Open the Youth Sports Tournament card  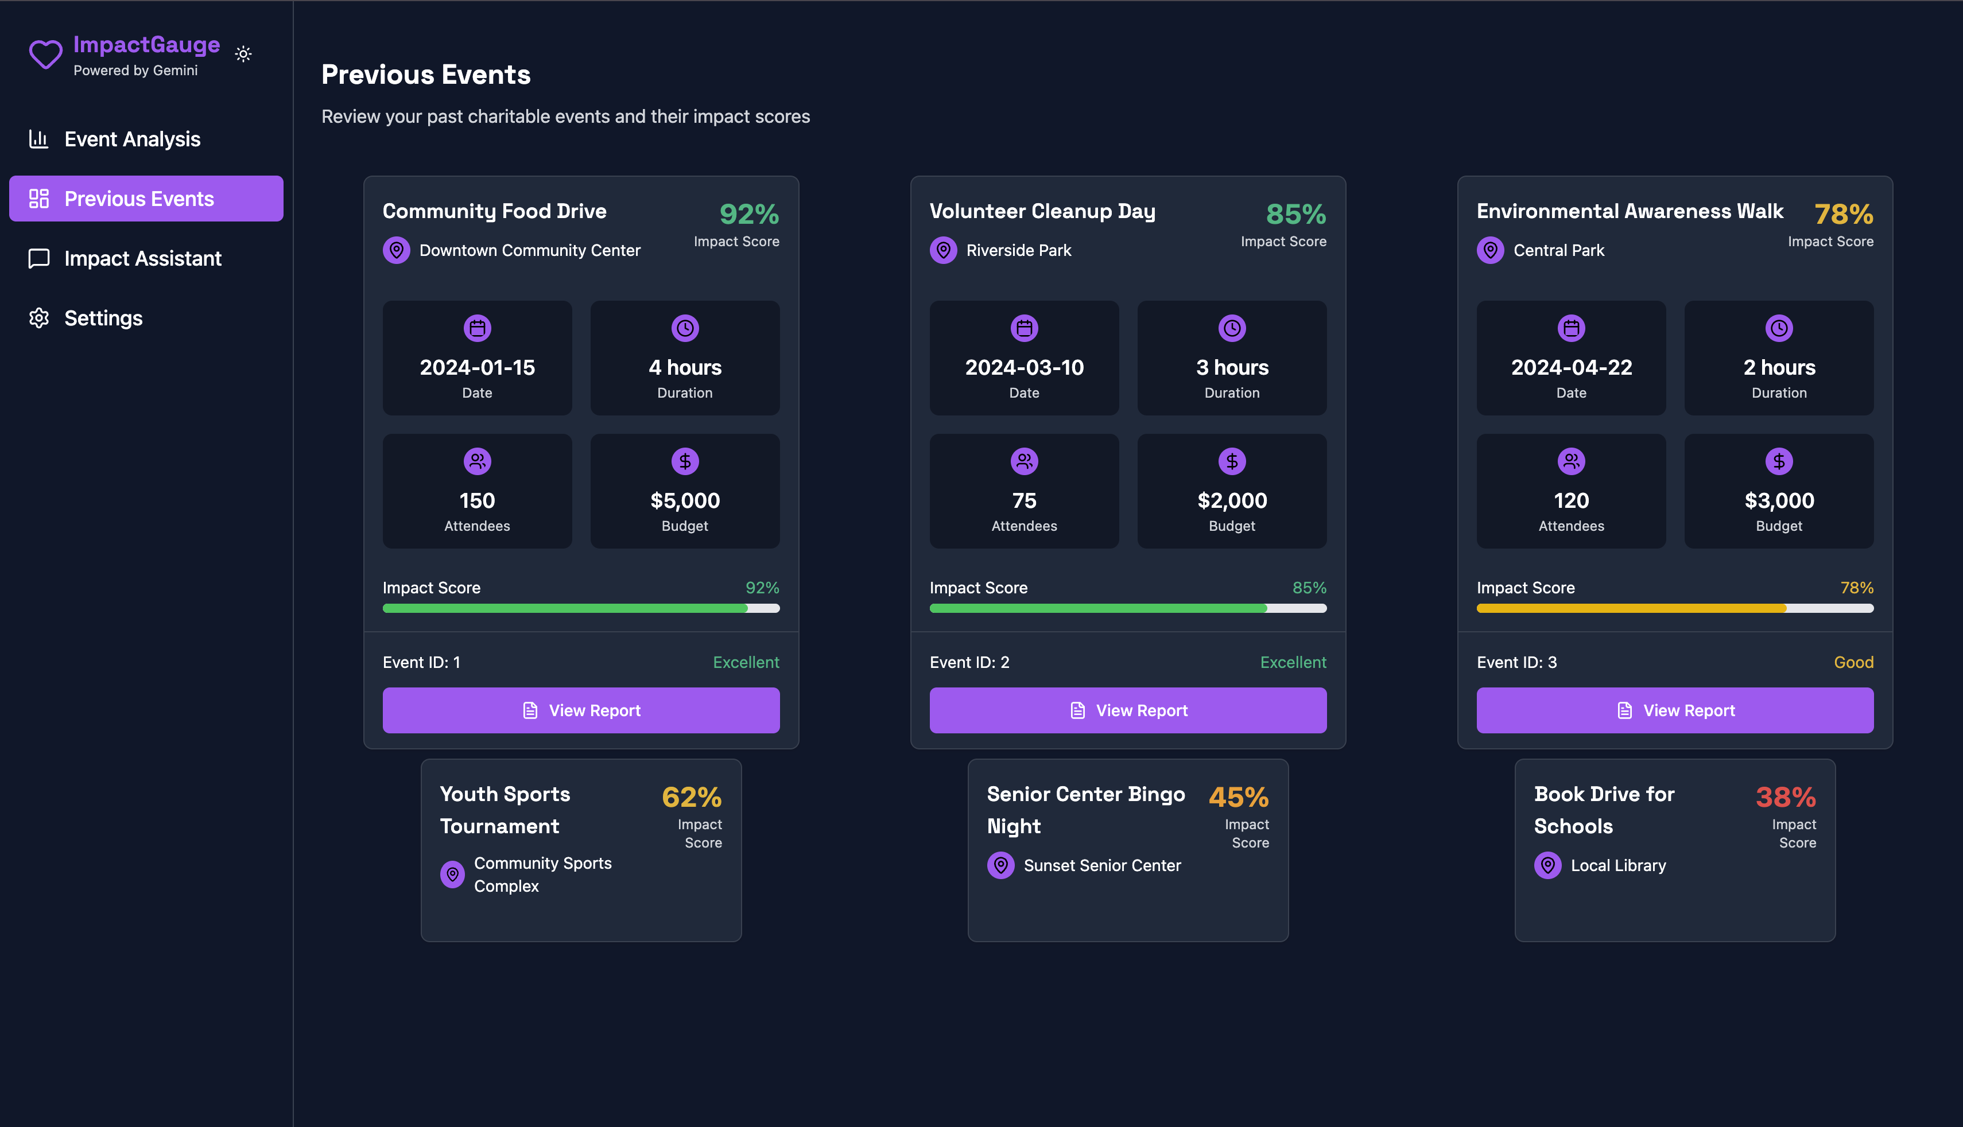coord(580,850)
